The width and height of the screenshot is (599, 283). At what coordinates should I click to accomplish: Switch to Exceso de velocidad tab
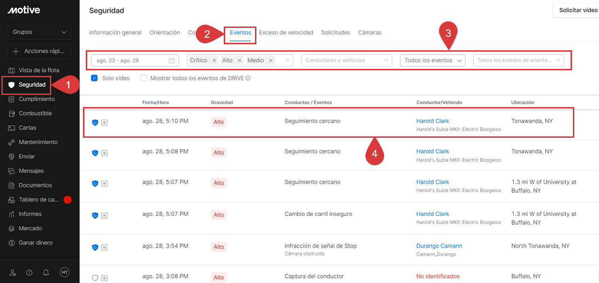coord(286,33)
